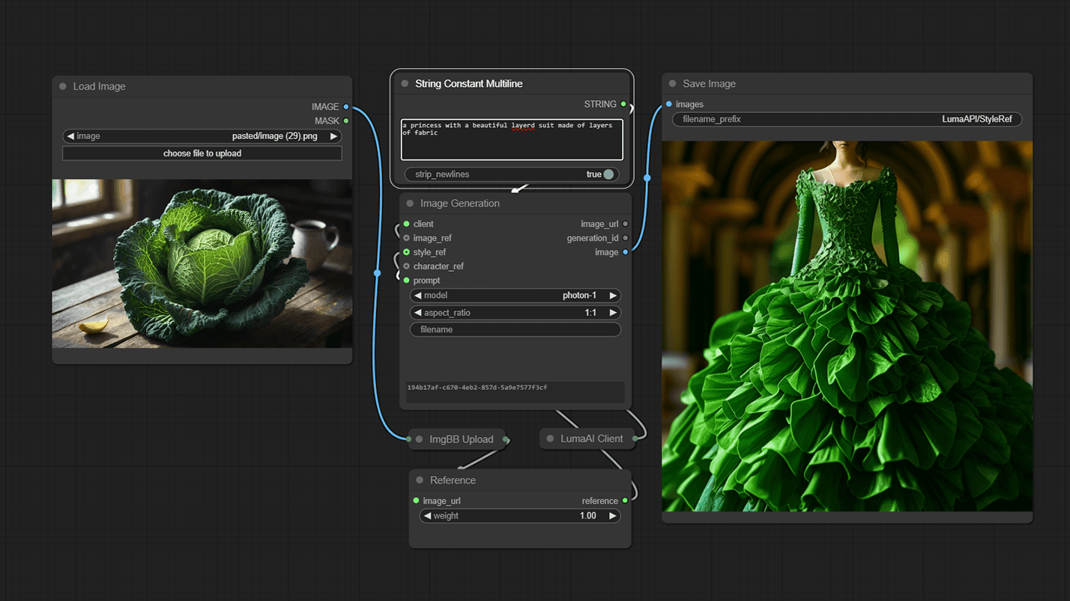
Task: Click the reference output port
Action: tap(625, 501)
